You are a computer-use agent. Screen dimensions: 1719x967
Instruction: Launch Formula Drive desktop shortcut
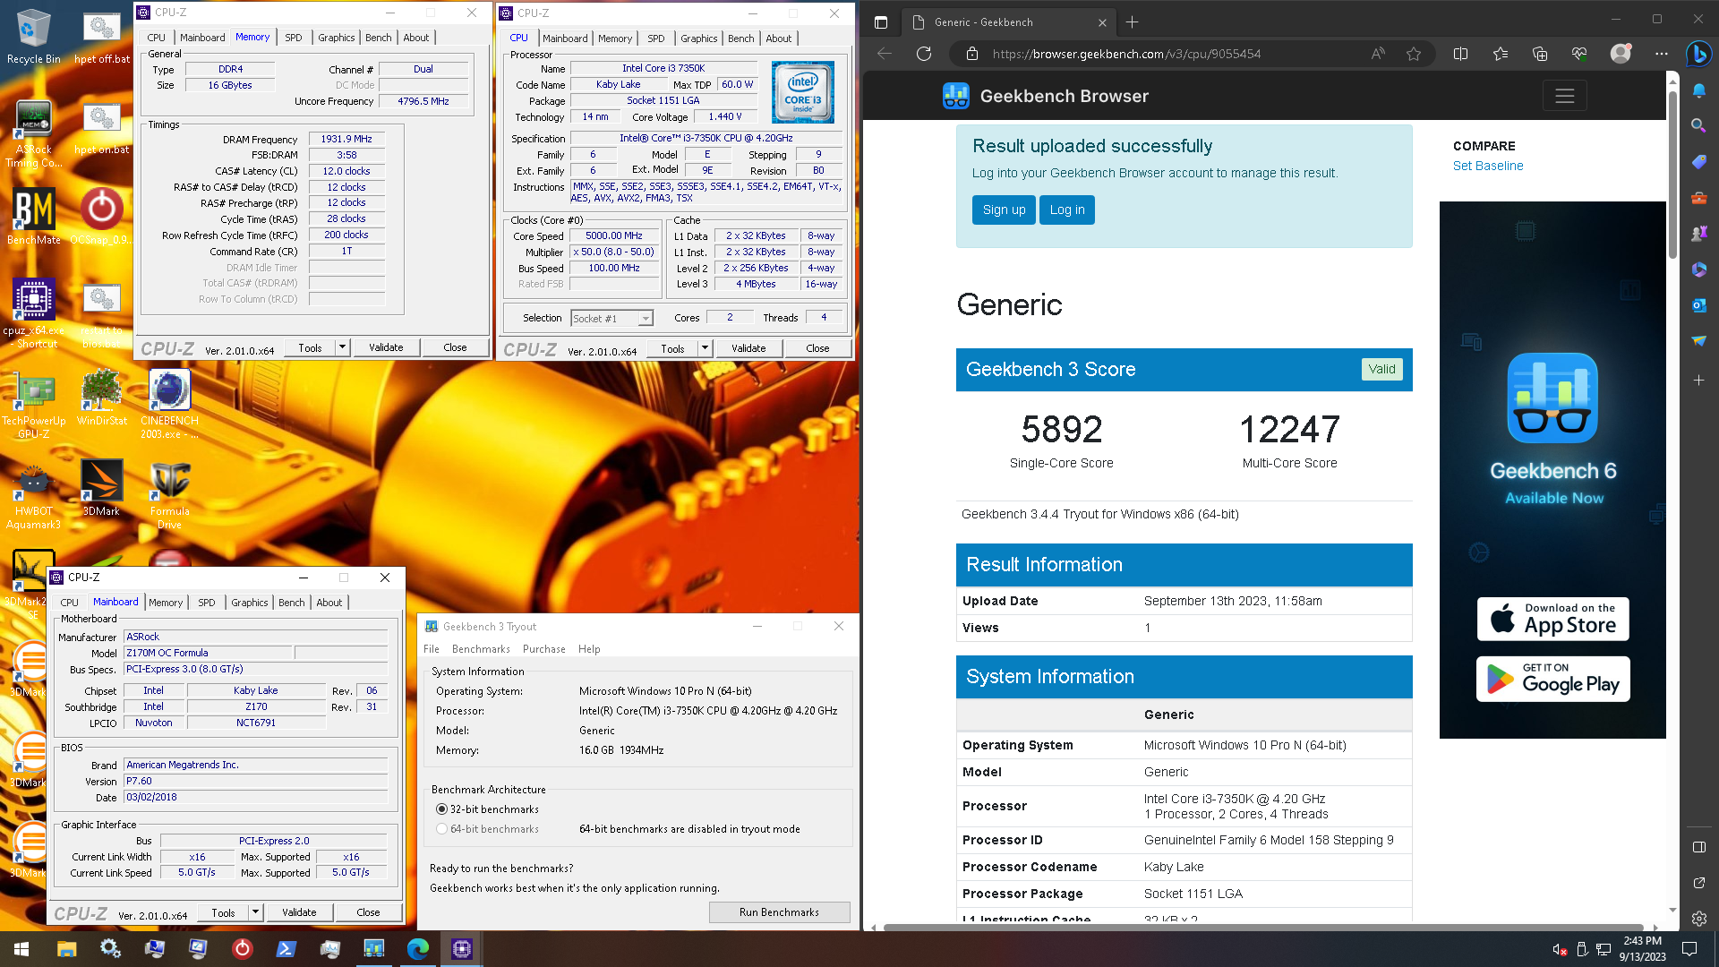(x=169, y=495)
